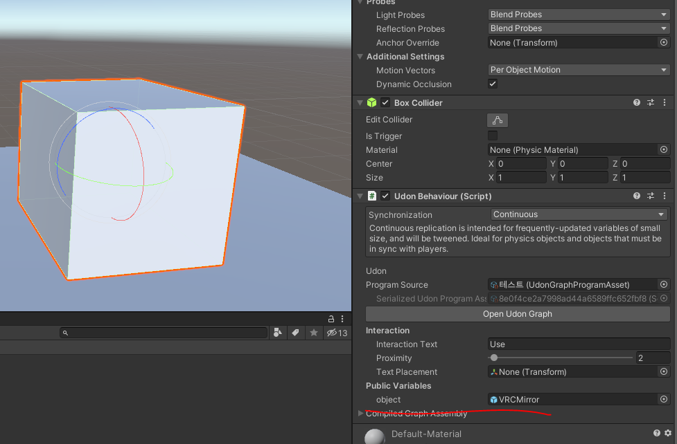The width and height of the screenshot is (677, 444).
Task: Collapse the Additional Settings section
Action: pyautogui.click(x=360, y=57)
